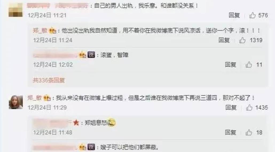Viewport: 275px width, 152px height.
Task: Click the red star badge before 郑姐息怒
Action: point(76,123)
